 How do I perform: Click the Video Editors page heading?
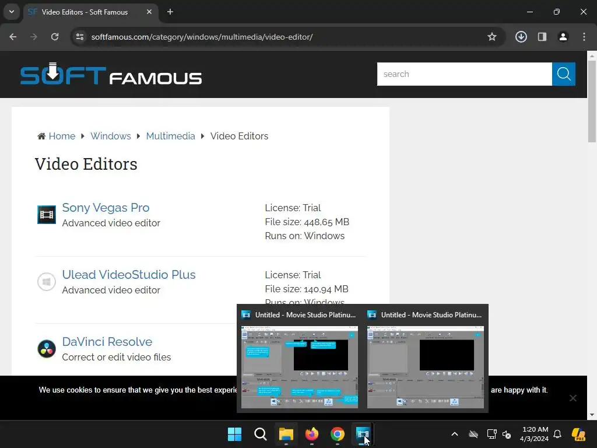coord(86,164)
